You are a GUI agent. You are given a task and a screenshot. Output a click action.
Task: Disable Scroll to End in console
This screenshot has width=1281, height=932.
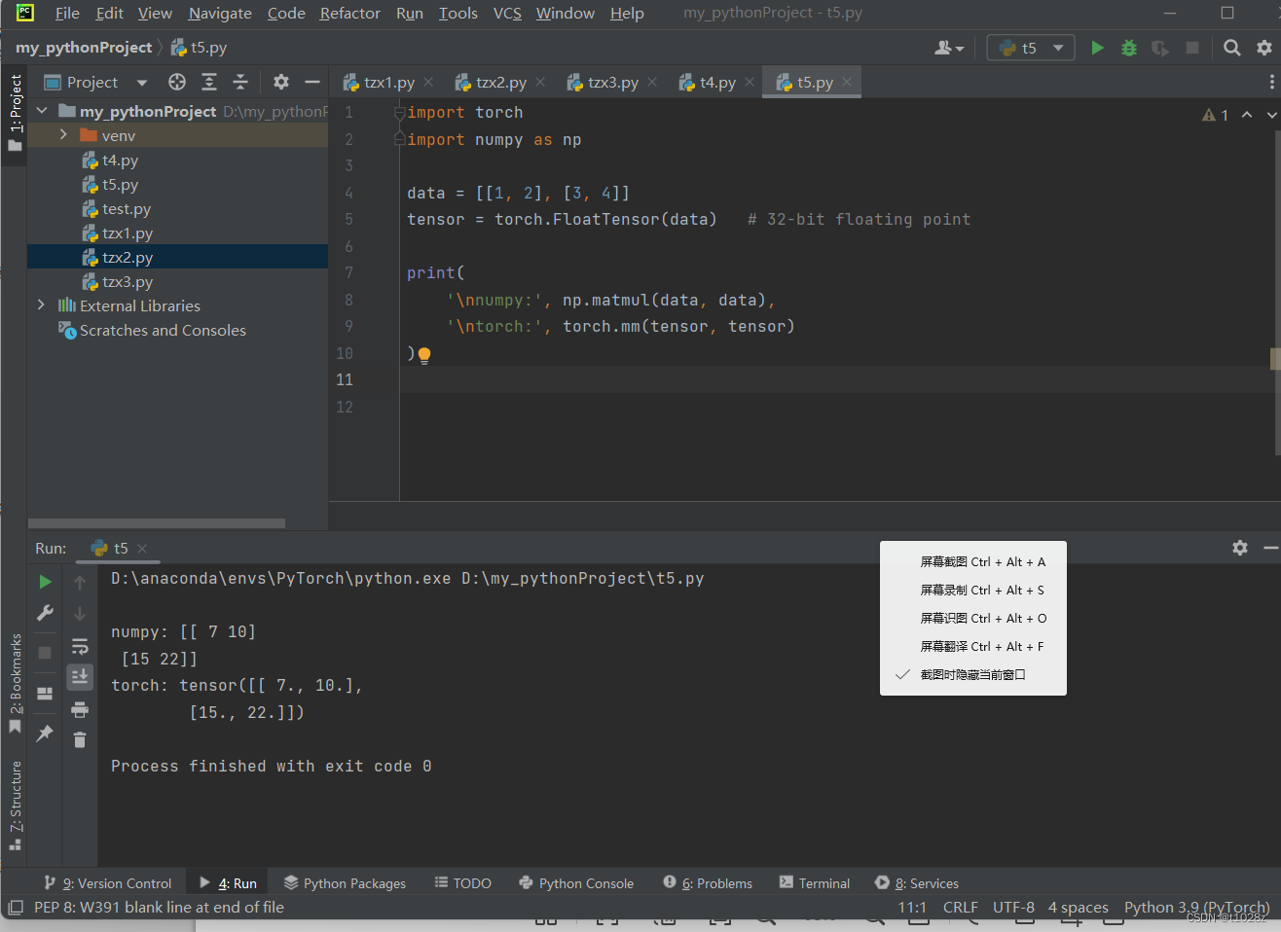pos(79,676)
